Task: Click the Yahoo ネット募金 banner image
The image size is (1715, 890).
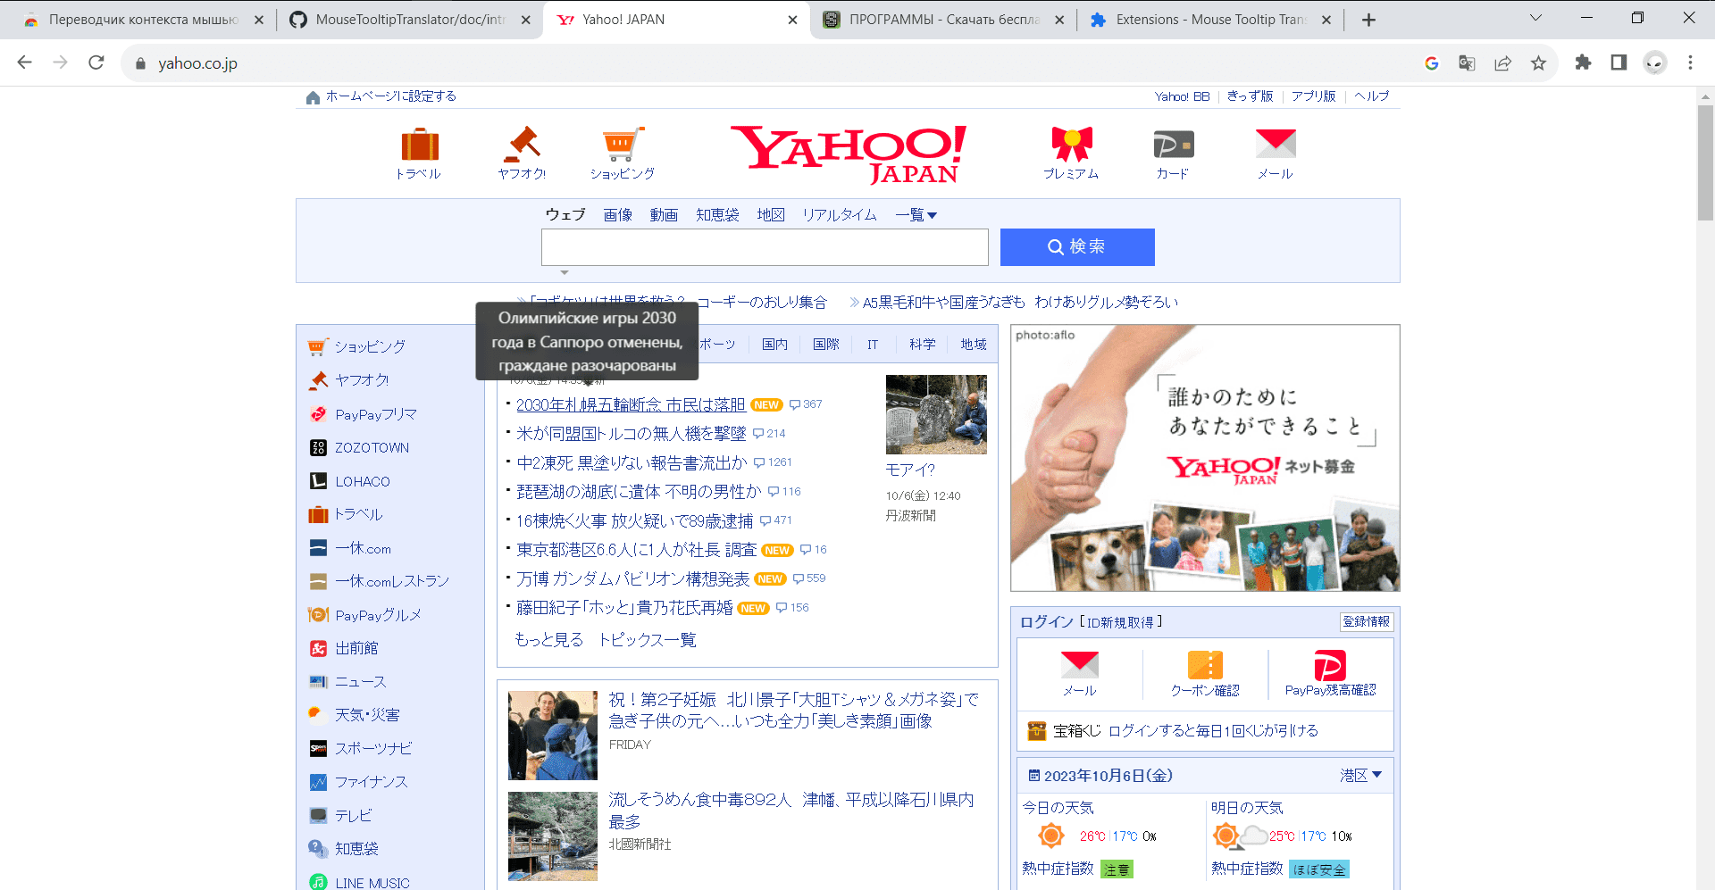Action: pyautogui.click(x=1205, y=458)
